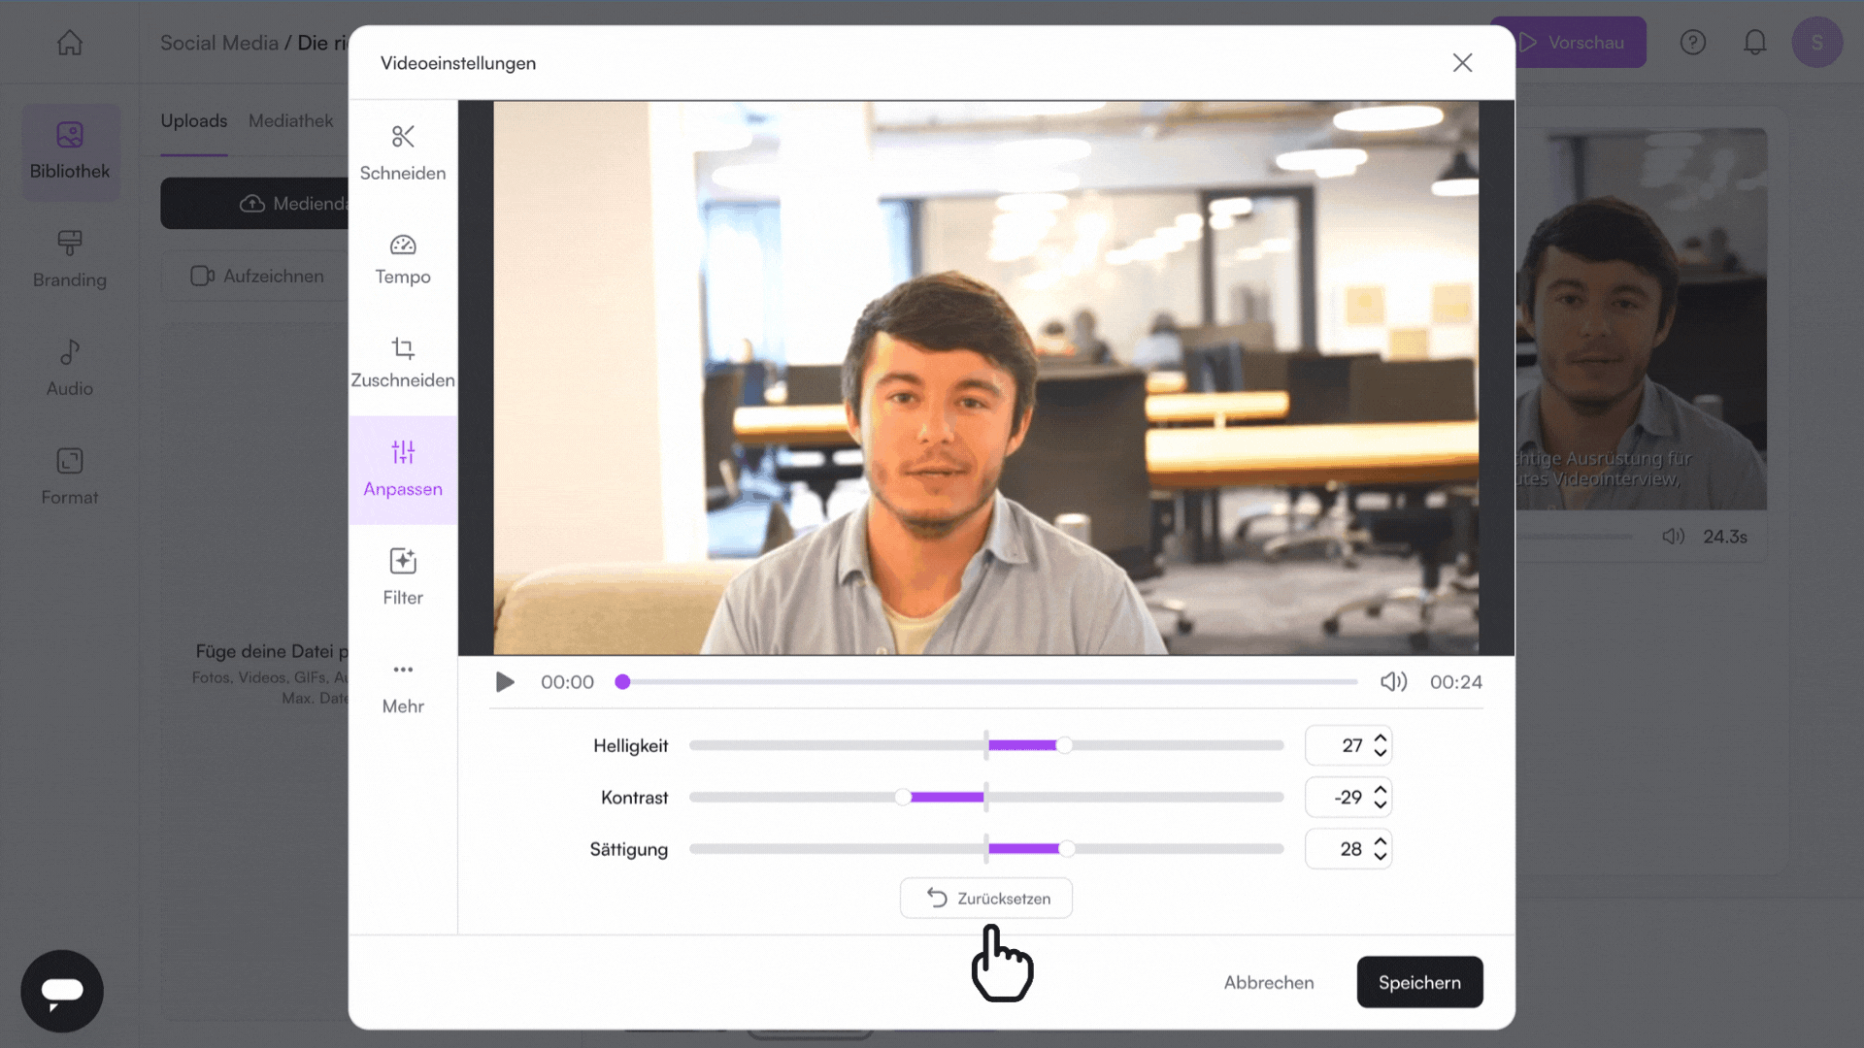The image size is (1864, 1048).
Task: Increase Helligkeit value with up arrow
Action: pyautogui.click(x=1381, y=738)
